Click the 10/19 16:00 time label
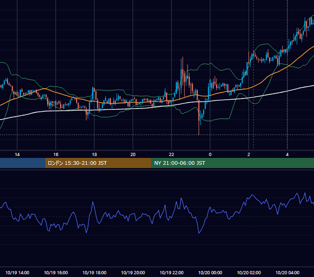Image resolution: width=314 pixels, height=277 pixels. pos(56,272)
